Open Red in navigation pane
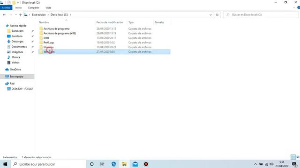Image resolution: width=300 pixels, height=168 pixels. pyautogui.click(x=12, y=84)
